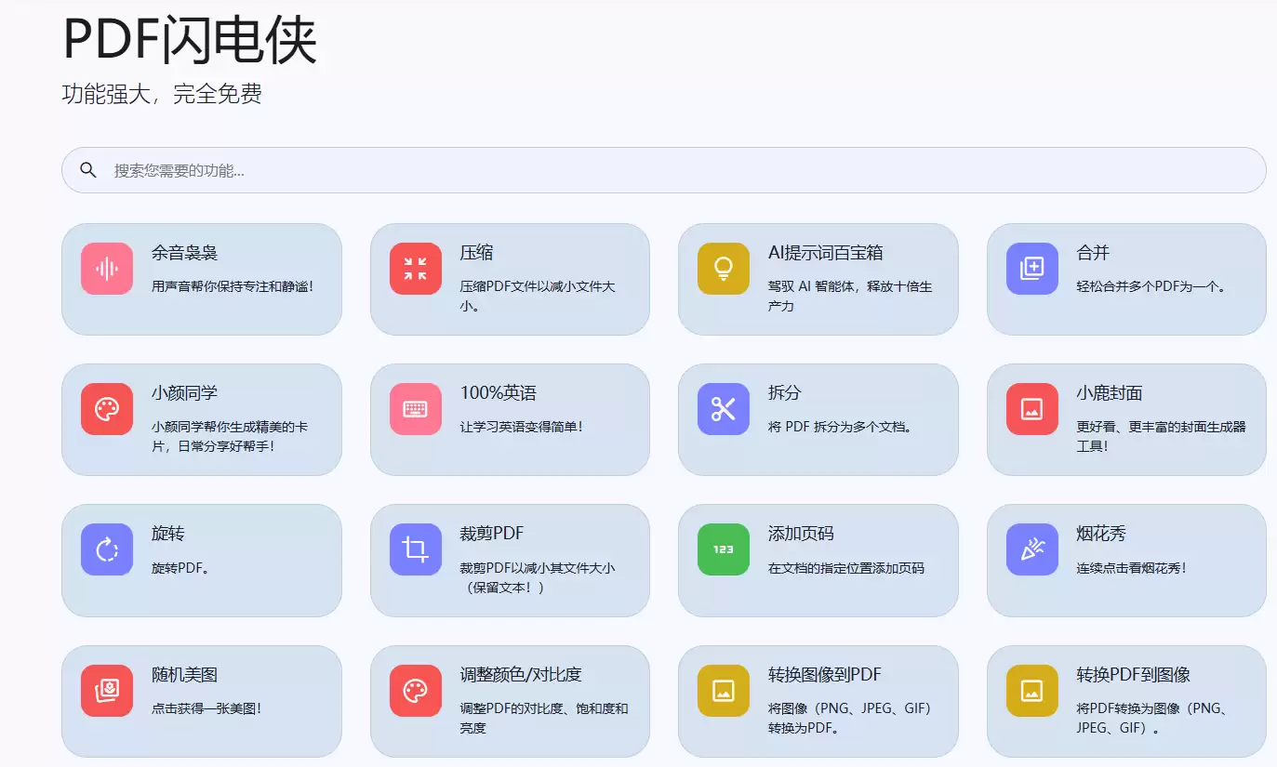Image resolution: width=1277 pixels, height=767 pixels.
Task: Select the 小鹿封面 title text
Action: [1110, 393]
